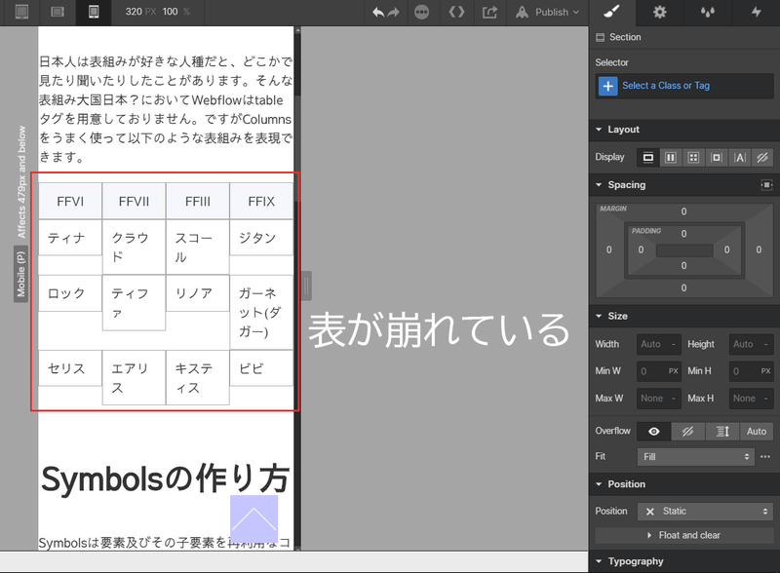
Task: Click the comments bubble icon
Action: [425, 13]
